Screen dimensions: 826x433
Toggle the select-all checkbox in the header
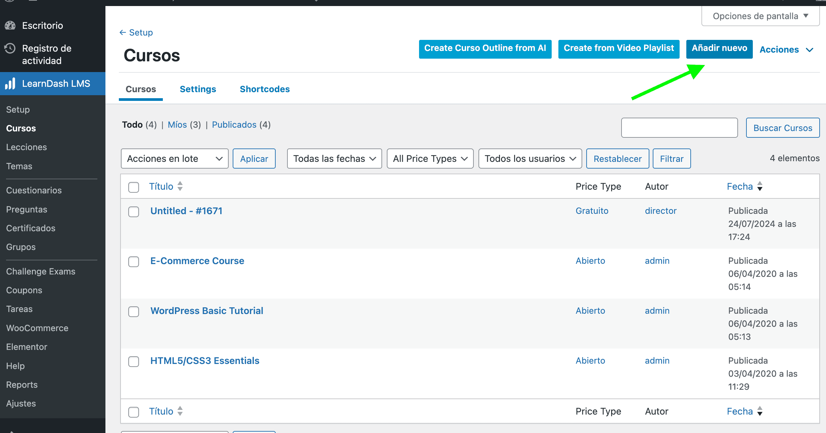[134, 187]
